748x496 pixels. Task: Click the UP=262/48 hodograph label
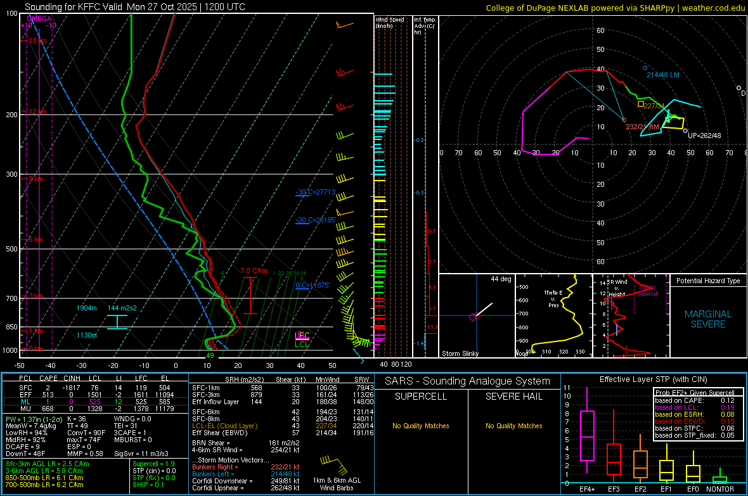coord(705,136)
